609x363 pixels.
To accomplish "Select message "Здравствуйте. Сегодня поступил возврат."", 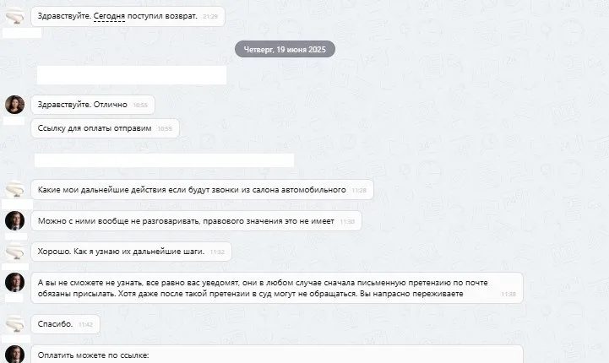I will 128,16.
